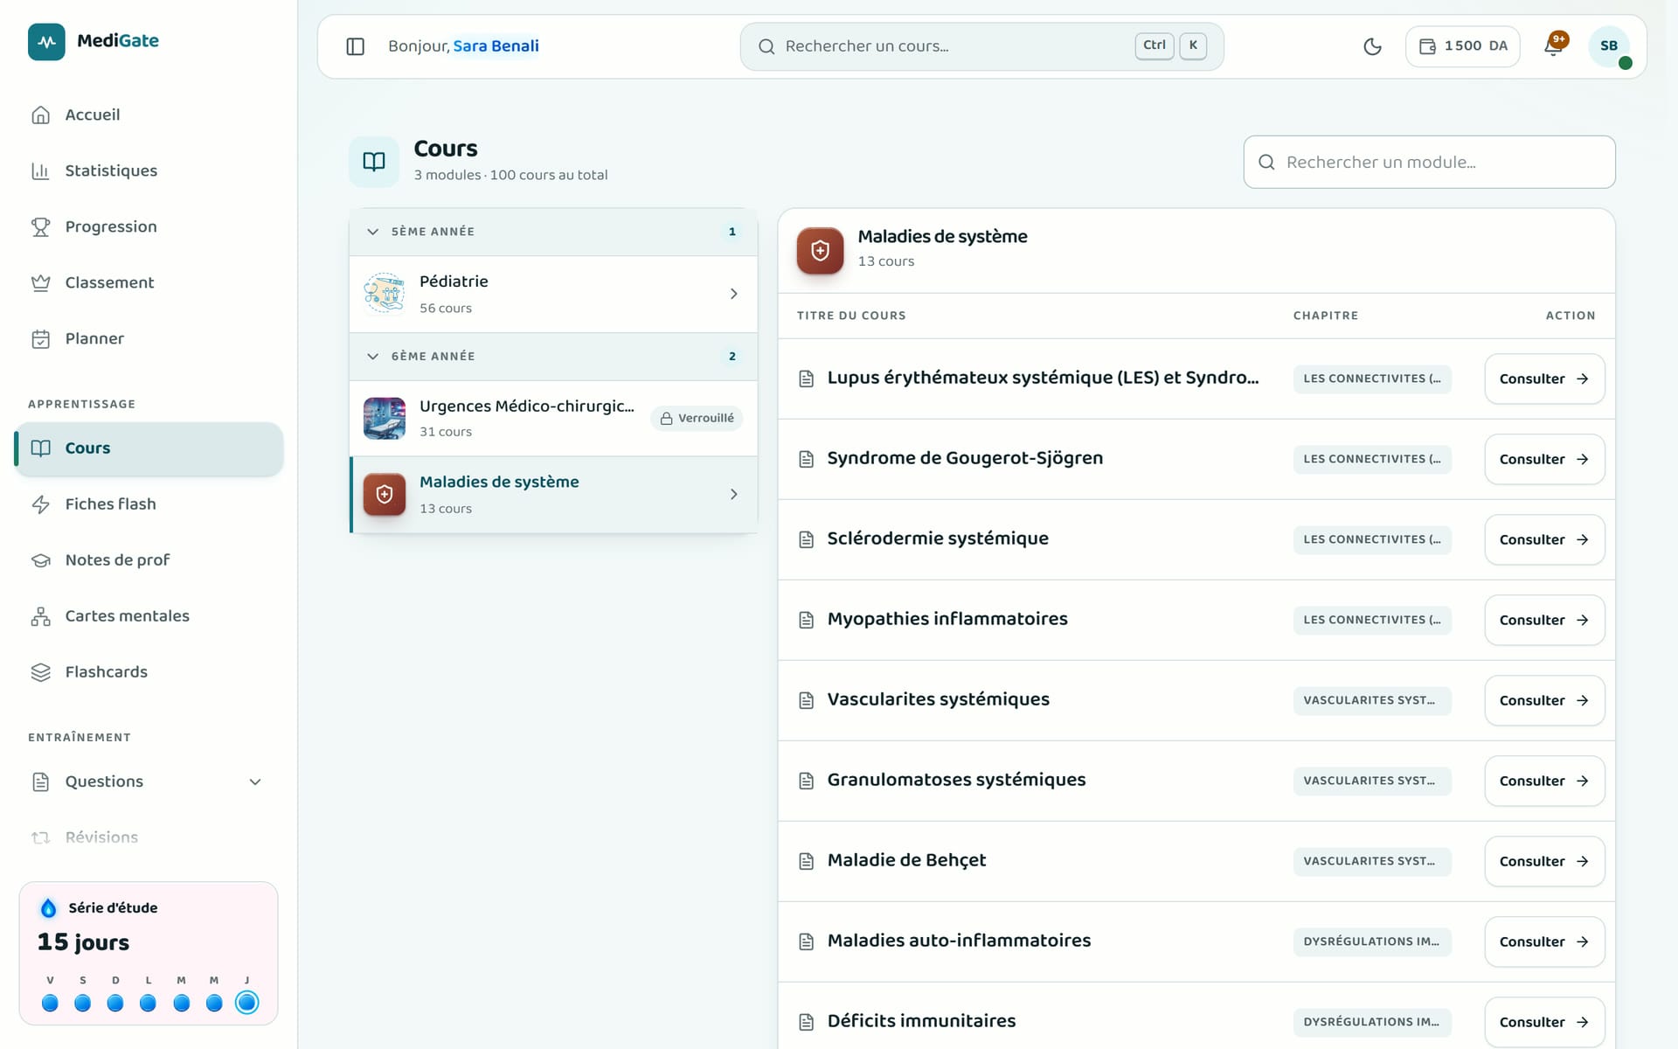The image size is (1678, 1049).
Task: Expand the Questions submenu chevron
Action: [255, 782]
